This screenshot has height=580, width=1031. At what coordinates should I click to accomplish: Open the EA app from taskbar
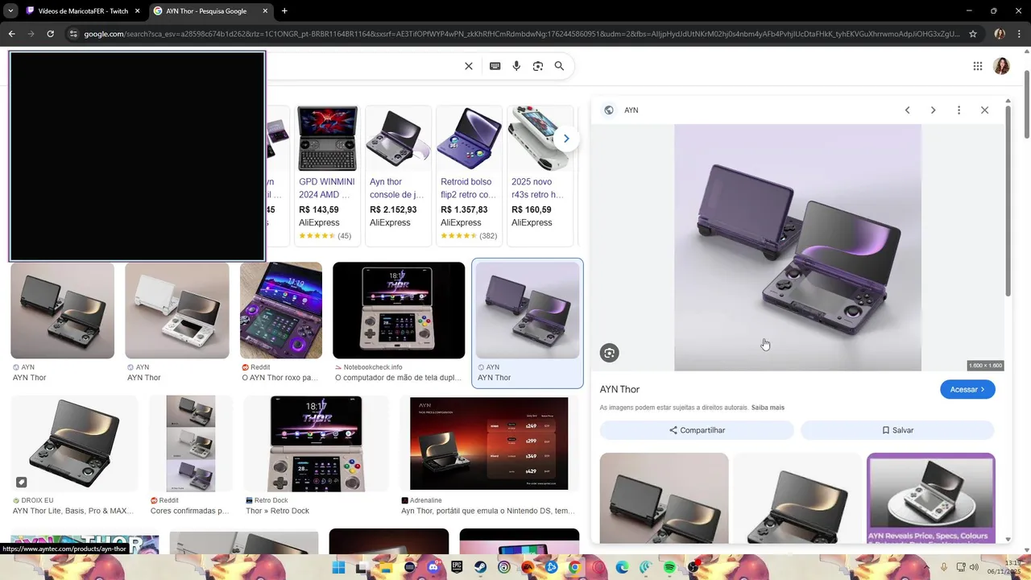528,567
